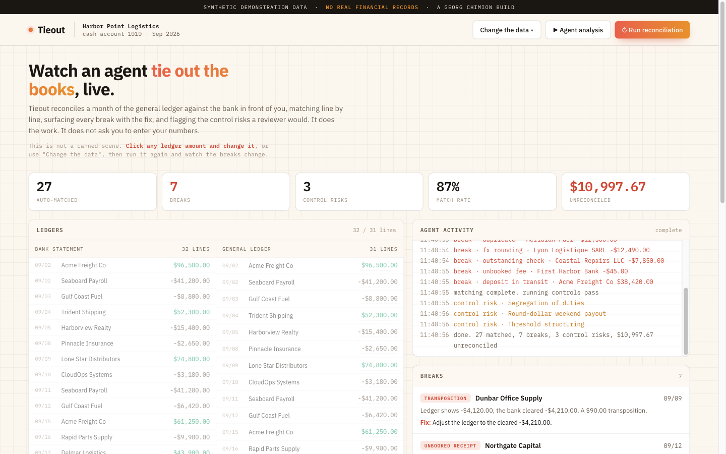Open the 3 control risks card
726x454 pixels.
click(x=359, y=192)
